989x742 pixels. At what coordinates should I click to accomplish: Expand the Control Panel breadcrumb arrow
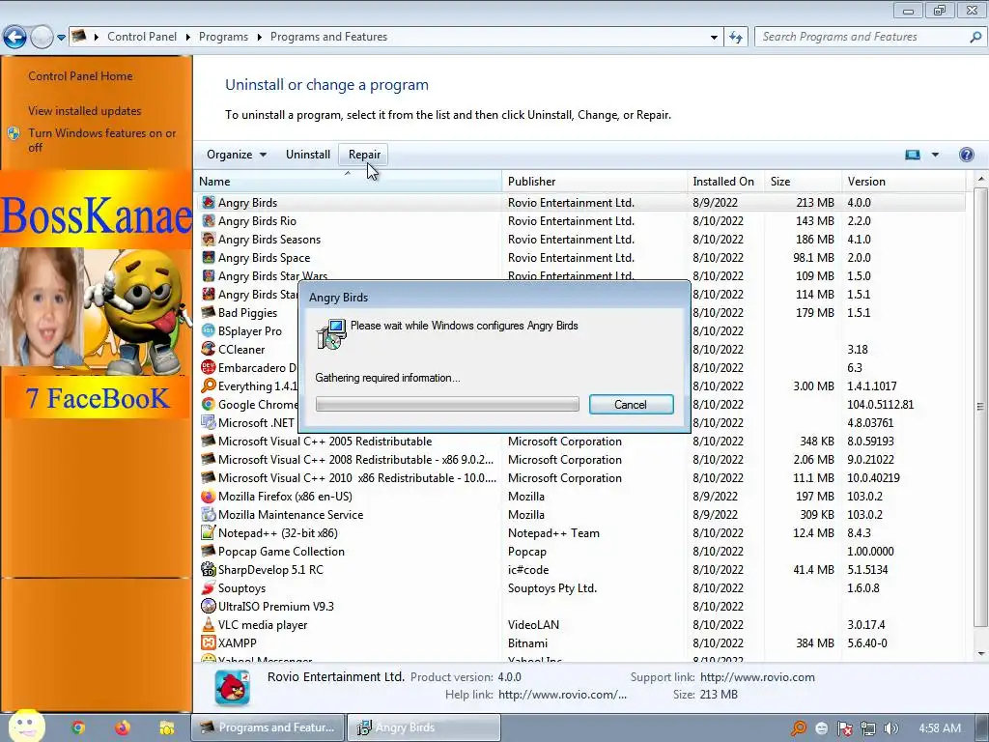[188, 38]
